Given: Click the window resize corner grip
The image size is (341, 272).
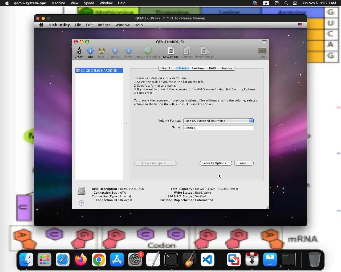Looking at the screenshot, I should (267, 207).
